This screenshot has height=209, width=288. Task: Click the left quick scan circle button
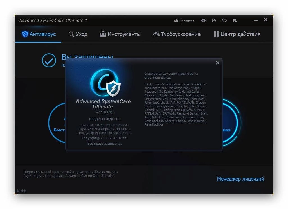pyautogui.click(x=57, y=122)
